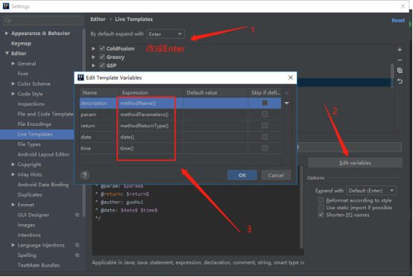413x277 pixels.
Task: Click the settings search input field
Action: (x=42, y=21)
